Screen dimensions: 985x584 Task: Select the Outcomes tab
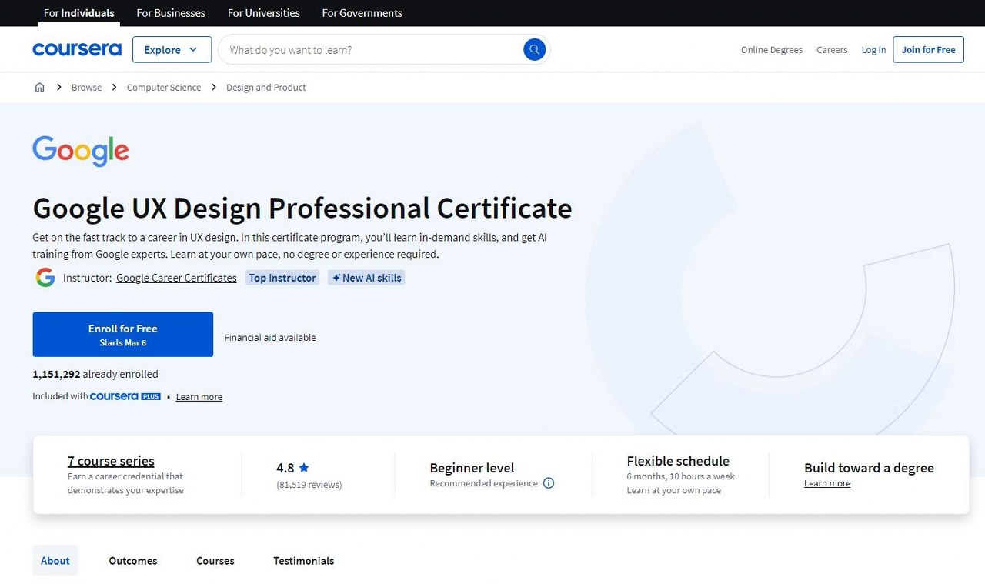[133, 560]
